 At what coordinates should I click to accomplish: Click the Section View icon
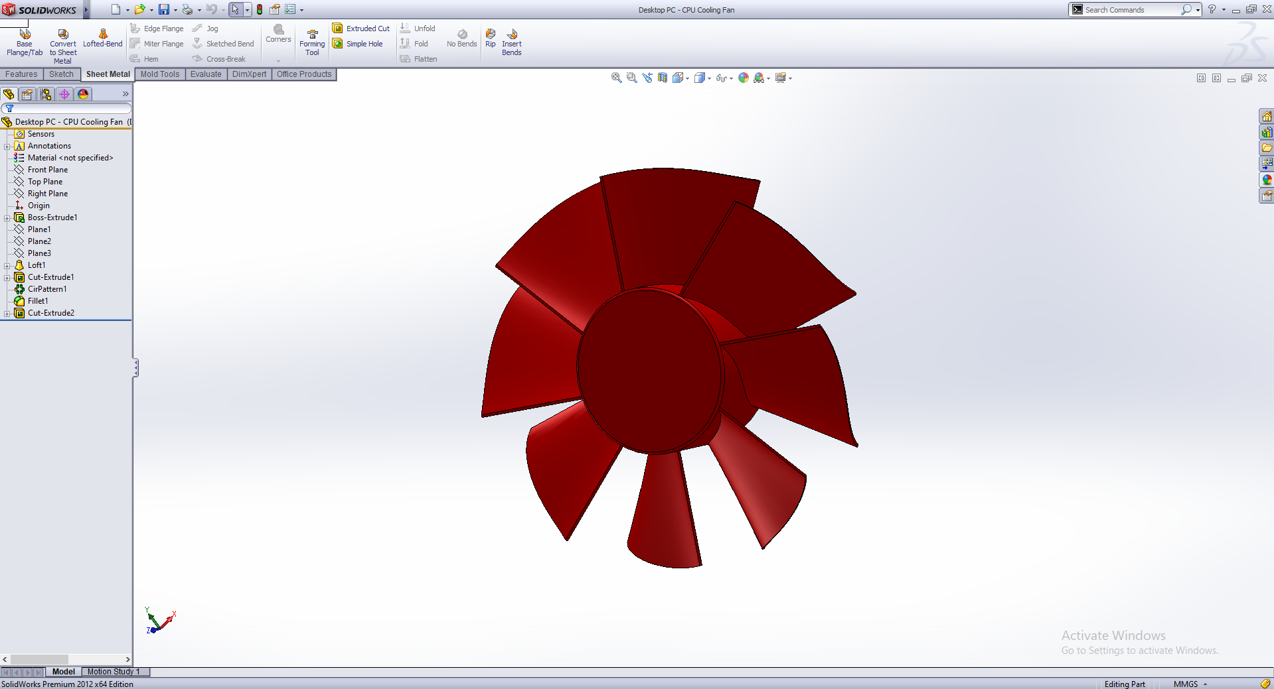click(x=663, y=78)
